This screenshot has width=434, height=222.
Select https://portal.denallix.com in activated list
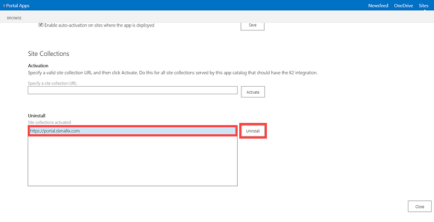tap(132, 131)
